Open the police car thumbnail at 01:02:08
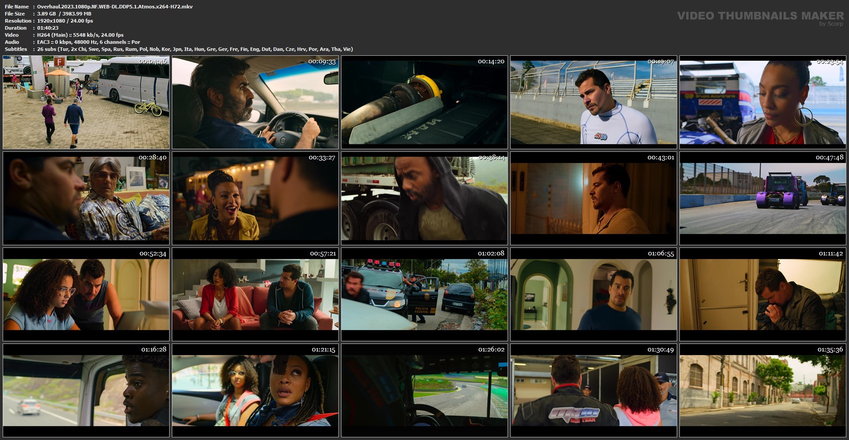The height and width of the screenshot is (440, 849). tap(424, 294)
